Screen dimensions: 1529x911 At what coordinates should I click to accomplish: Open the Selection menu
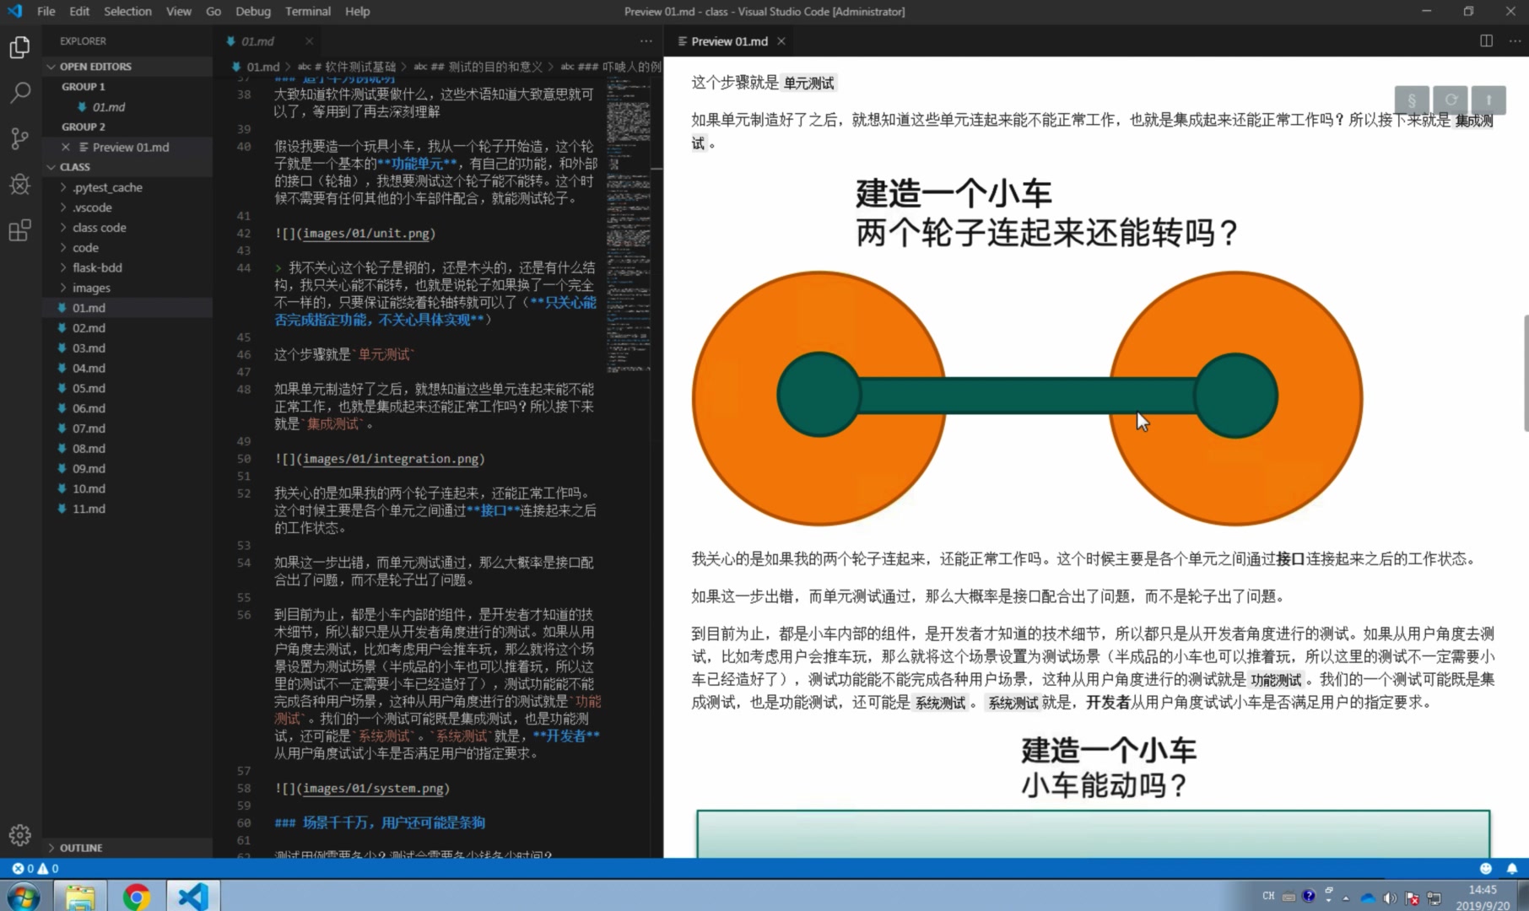click(x=127, y=11)
